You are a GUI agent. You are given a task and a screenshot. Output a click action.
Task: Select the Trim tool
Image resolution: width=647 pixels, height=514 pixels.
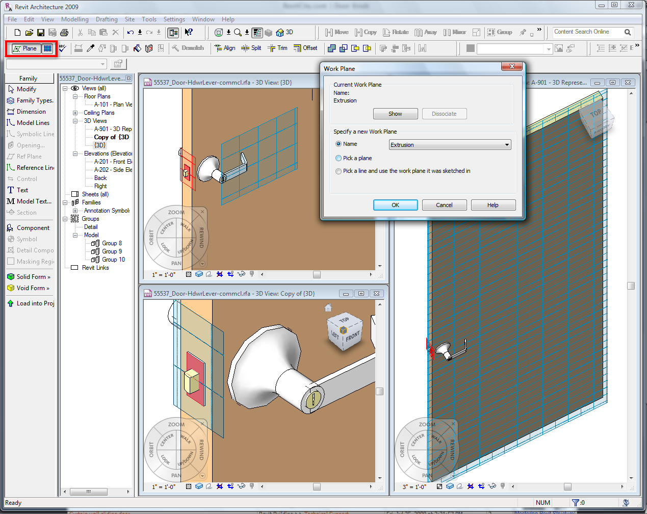click(x=278, y=48)
